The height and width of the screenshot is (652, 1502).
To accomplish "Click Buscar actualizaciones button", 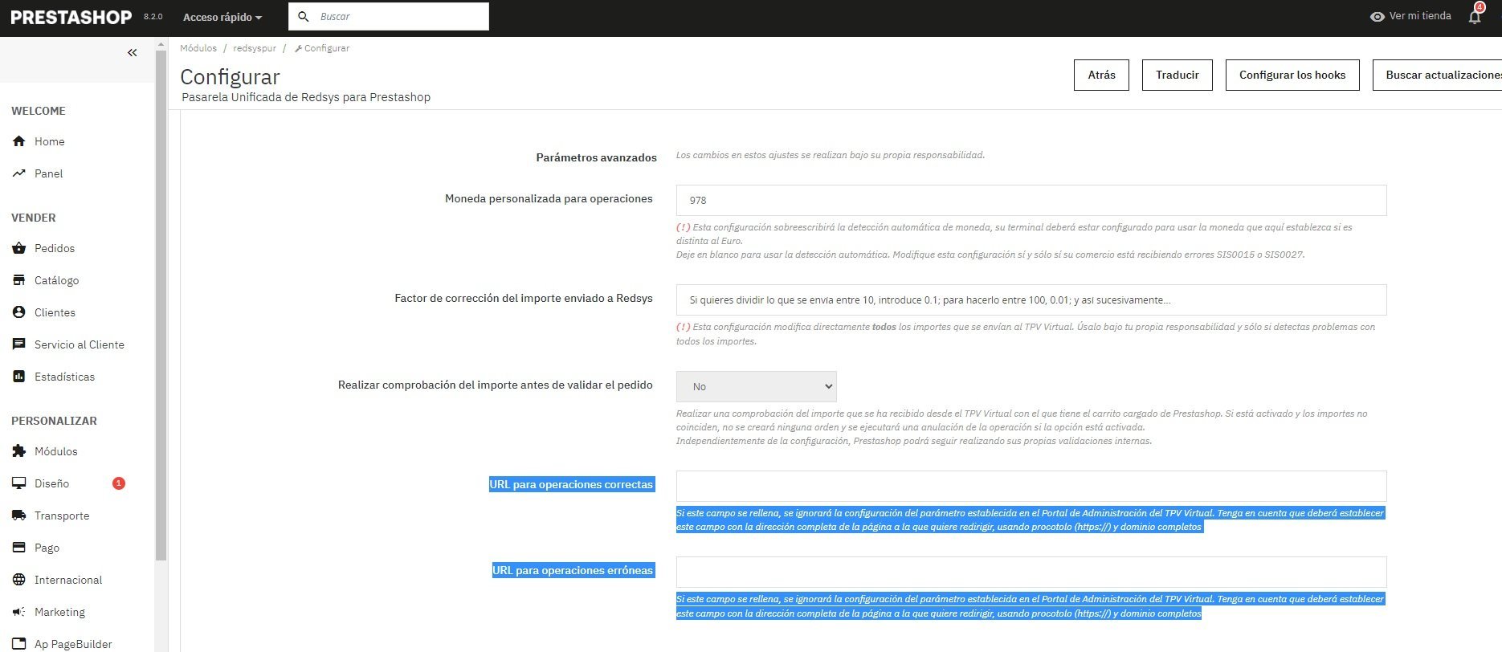I will click(x=1437, y=75).
